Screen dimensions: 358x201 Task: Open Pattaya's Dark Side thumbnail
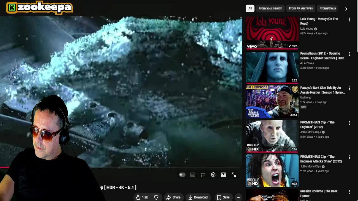(x=272, y=102)
